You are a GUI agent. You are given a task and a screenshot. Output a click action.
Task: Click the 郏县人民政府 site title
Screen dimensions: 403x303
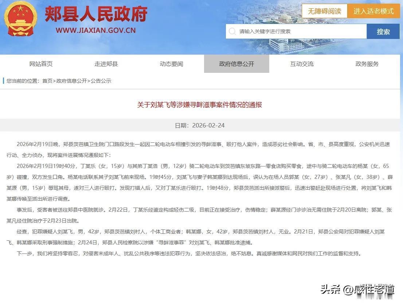click(96, 14)
